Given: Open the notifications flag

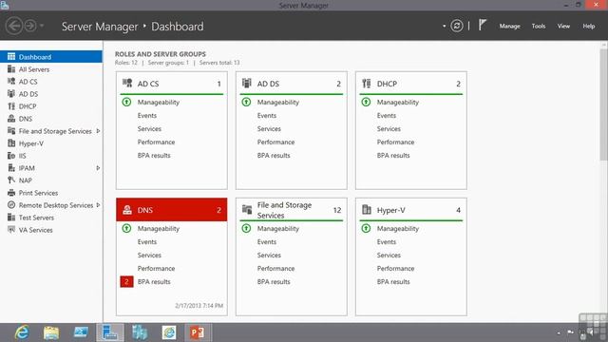Looking at the screenshot, I should (483, 26).
